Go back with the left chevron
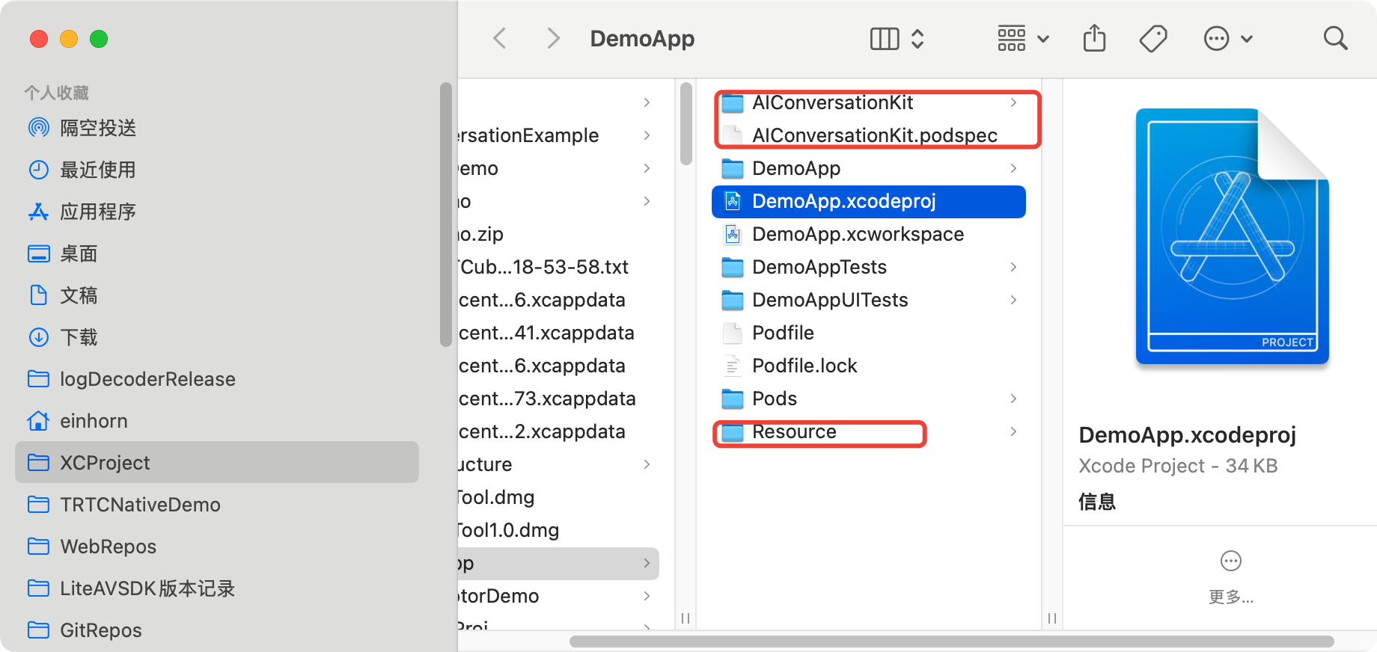Viewport: 1377px width, 652px height. click(x=500, y=38)
